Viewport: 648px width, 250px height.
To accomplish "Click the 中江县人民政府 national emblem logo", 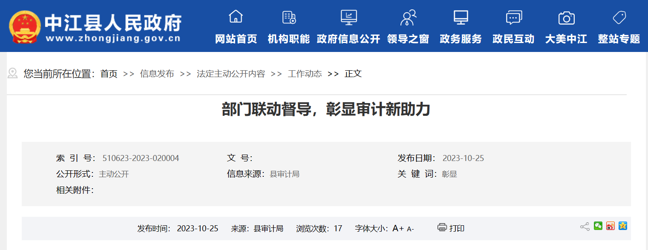I will [x=25, y=26].
